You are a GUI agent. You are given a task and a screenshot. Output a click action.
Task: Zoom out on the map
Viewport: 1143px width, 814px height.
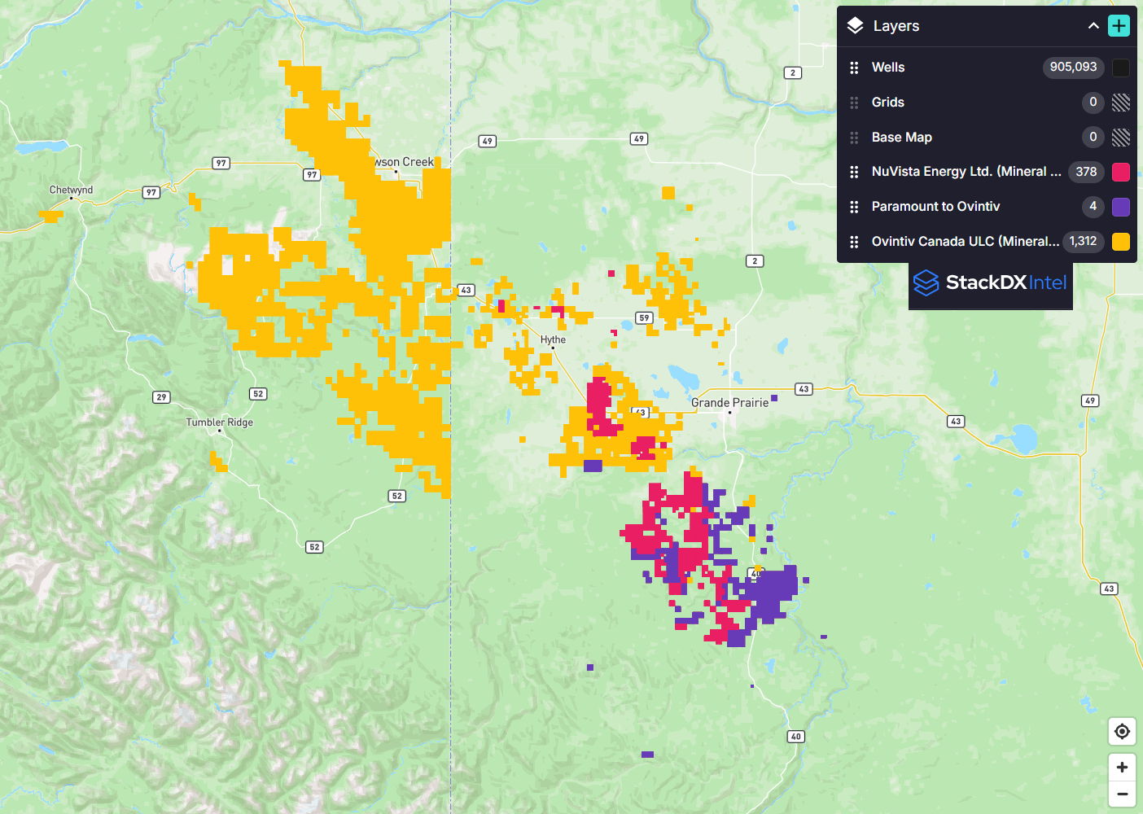[x=1122, y=794]
